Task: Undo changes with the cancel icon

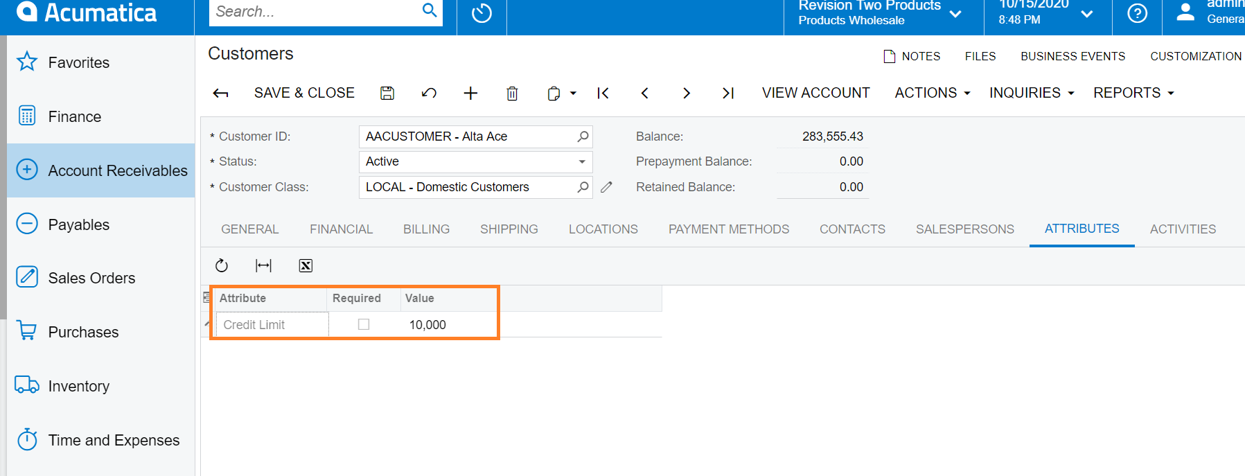Action: point(429,93)
